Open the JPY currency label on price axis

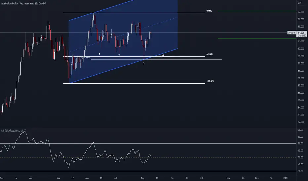(x=300, y=3)
